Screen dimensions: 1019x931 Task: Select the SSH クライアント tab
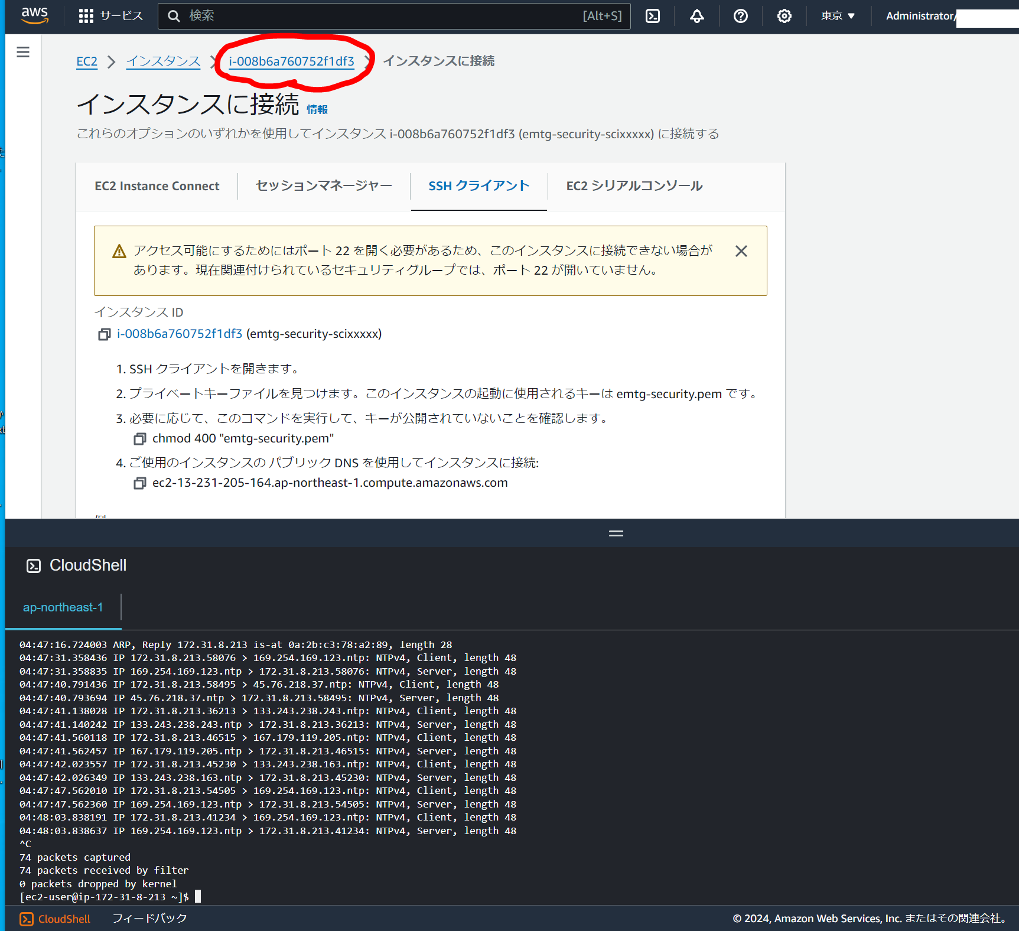pyautogui.click(x=479, y=186)
